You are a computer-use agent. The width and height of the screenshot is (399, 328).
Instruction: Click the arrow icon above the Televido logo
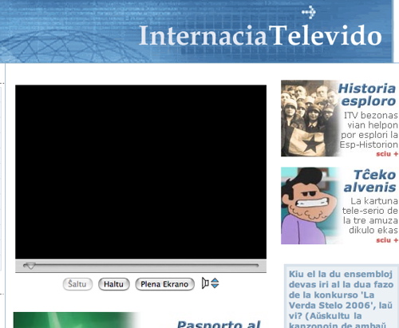point(309,12)
